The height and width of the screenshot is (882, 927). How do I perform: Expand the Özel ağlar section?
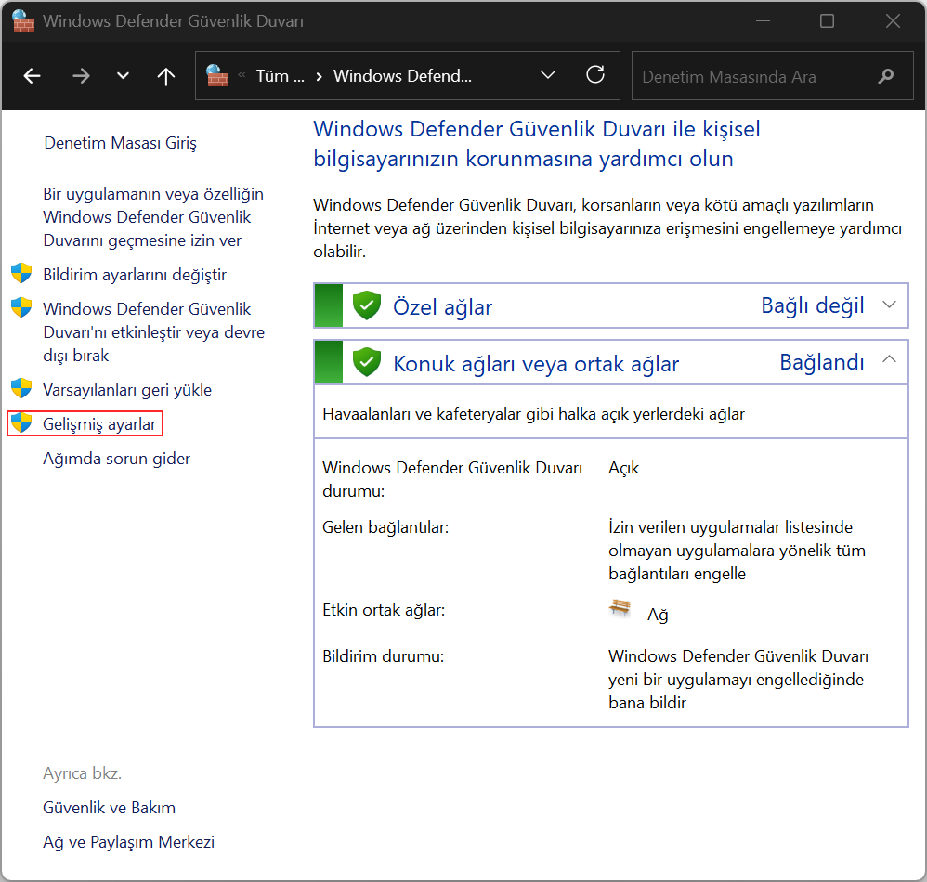(889, 305)
